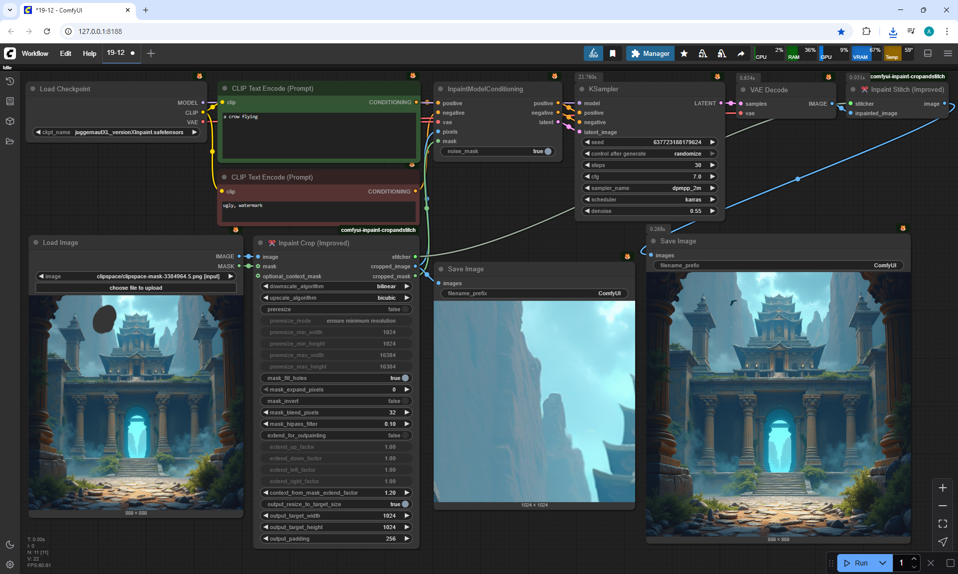Image resolution: width=958 pixels, height=574 pixels.
Task: Toggle output_resize_to_target_size switch
Action: [x=405, y=504]
